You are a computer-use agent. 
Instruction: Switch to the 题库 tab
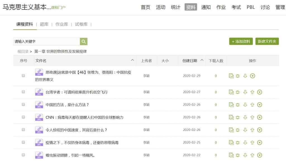44,24
